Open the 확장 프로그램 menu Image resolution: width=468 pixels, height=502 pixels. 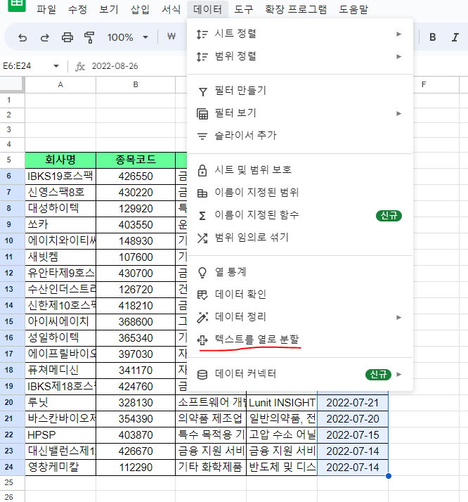coord(296,9)
